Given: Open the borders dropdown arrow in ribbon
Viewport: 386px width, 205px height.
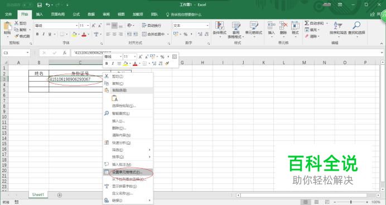Looking at the screenshot, I should coord(67,34).
